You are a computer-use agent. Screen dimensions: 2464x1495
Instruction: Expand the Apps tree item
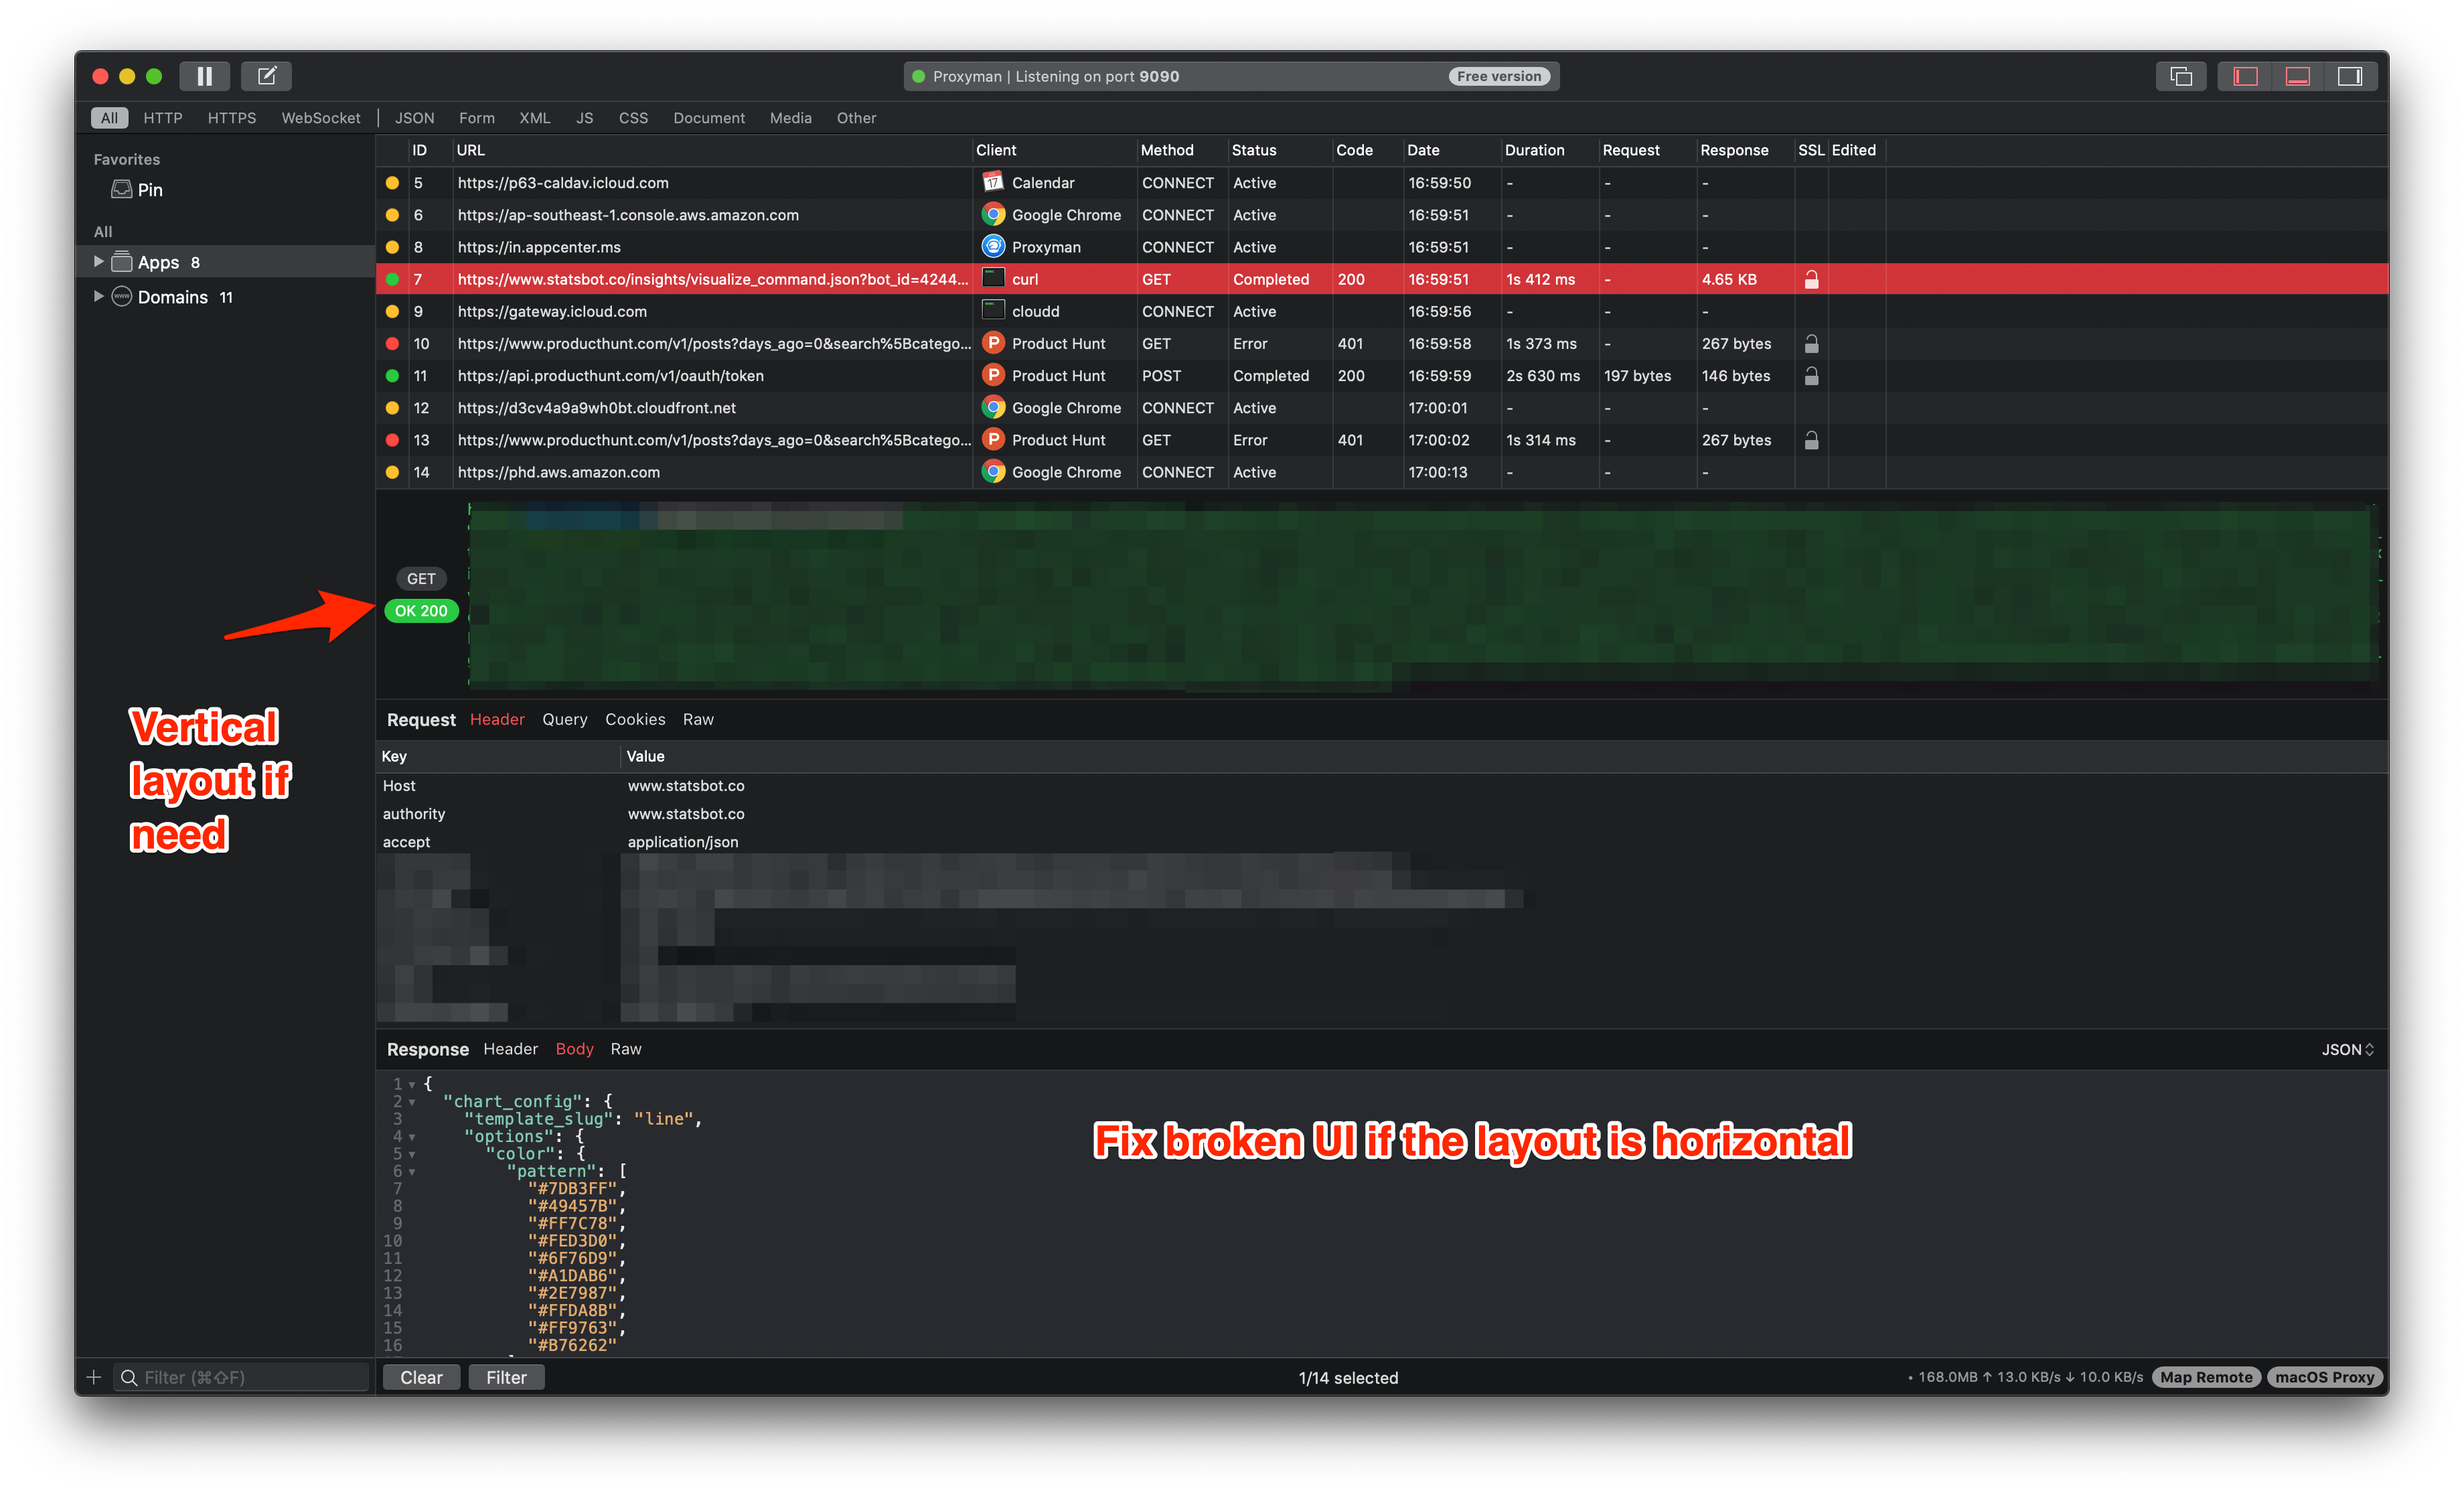click(x=98, y=261)
